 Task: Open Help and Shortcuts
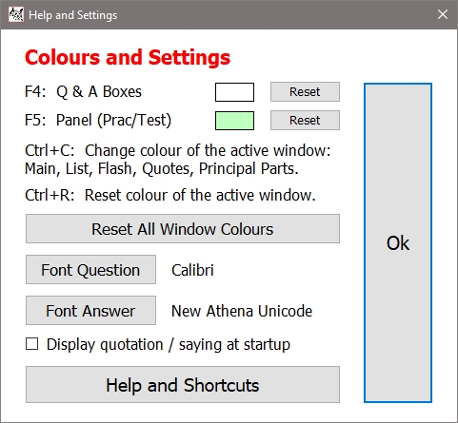[183, 385]
